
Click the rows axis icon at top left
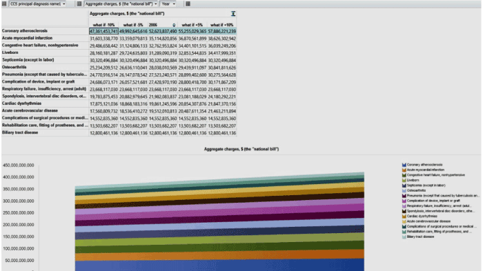[4, 3]
